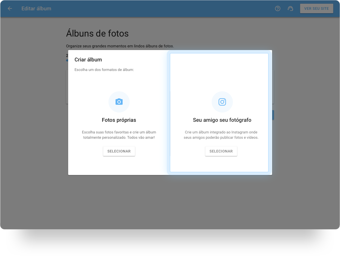The image size is (340, 256).
Task: Click the question mark help circle
Action: [x=277, y=8]
